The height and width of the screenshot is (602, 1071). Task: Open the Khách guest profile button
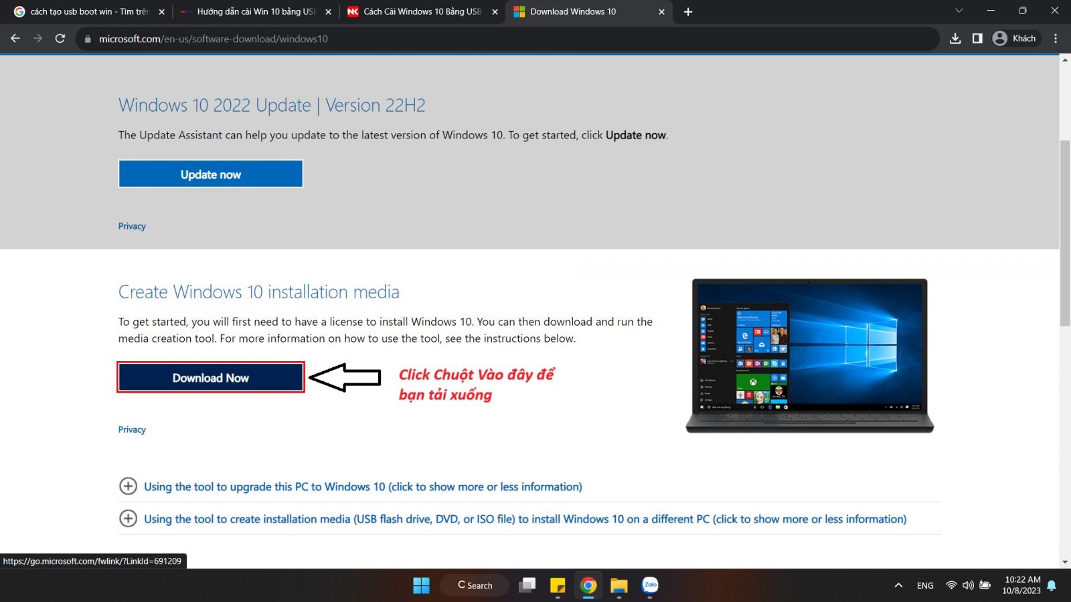tap(1015, 38)
